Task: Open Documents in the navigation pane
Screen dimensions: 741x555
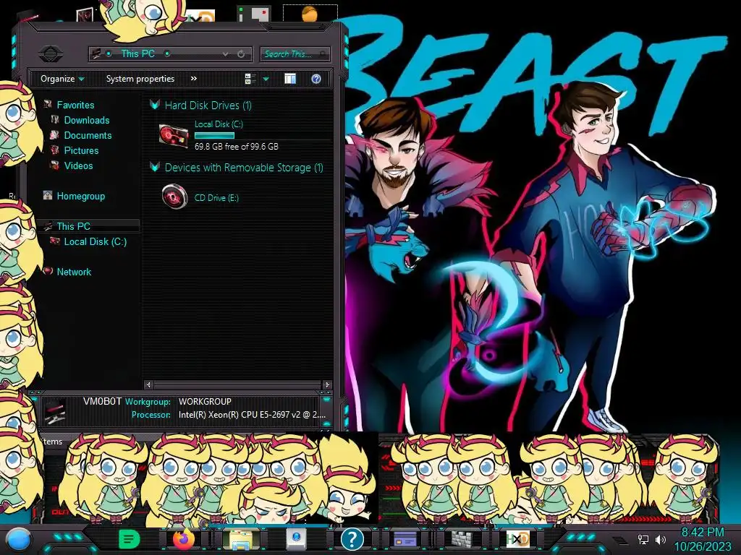Action: pyautogui.click(x=88, y=135)
